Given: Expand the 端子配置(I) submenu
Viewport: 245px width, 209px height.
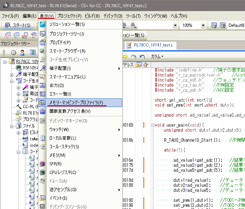Looking at the screenshot, I should [81, 68].
